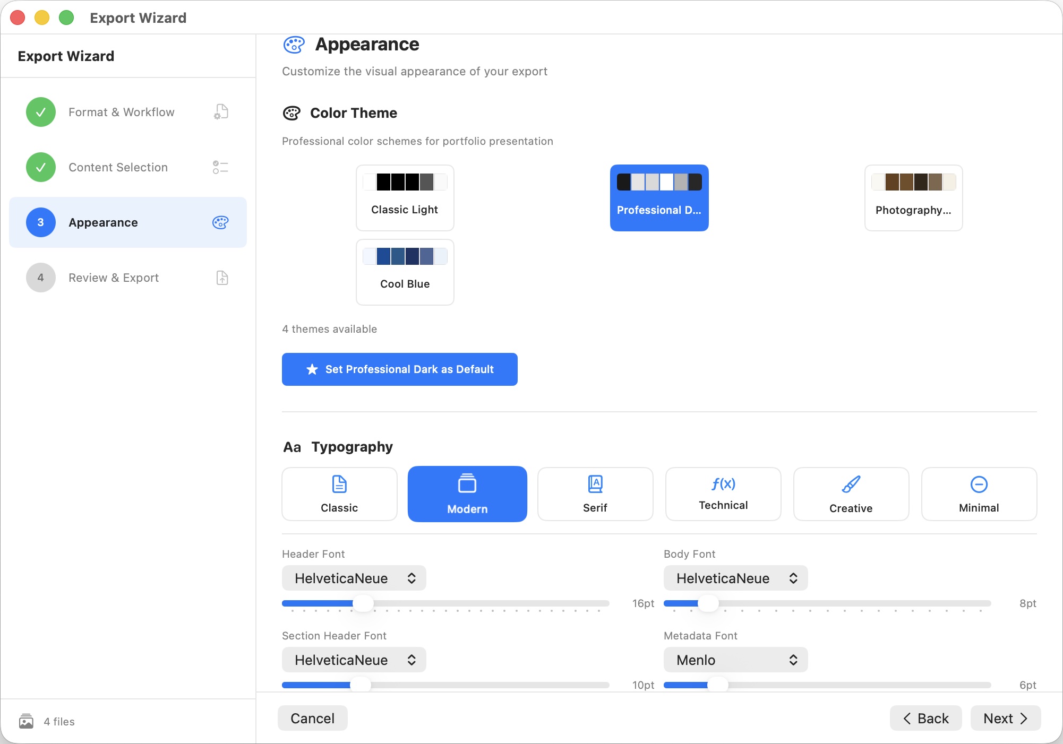This screenshot has width=1063, height=744.
Task: Click Set Professional Dark as Default
Action: 399,369
